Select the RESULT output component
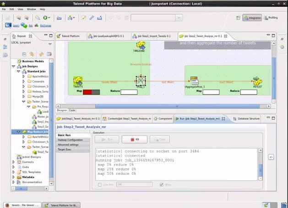This screenshot has width=288, height=208. pos(258,81)
